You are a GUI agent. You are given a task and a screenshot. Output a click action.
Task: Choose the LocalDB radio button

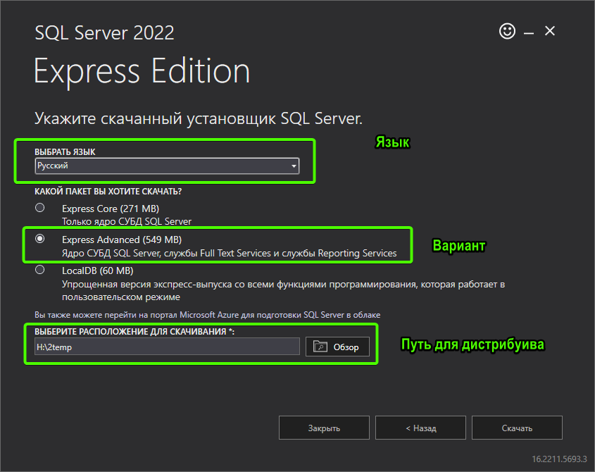click(x=40, y=270)
